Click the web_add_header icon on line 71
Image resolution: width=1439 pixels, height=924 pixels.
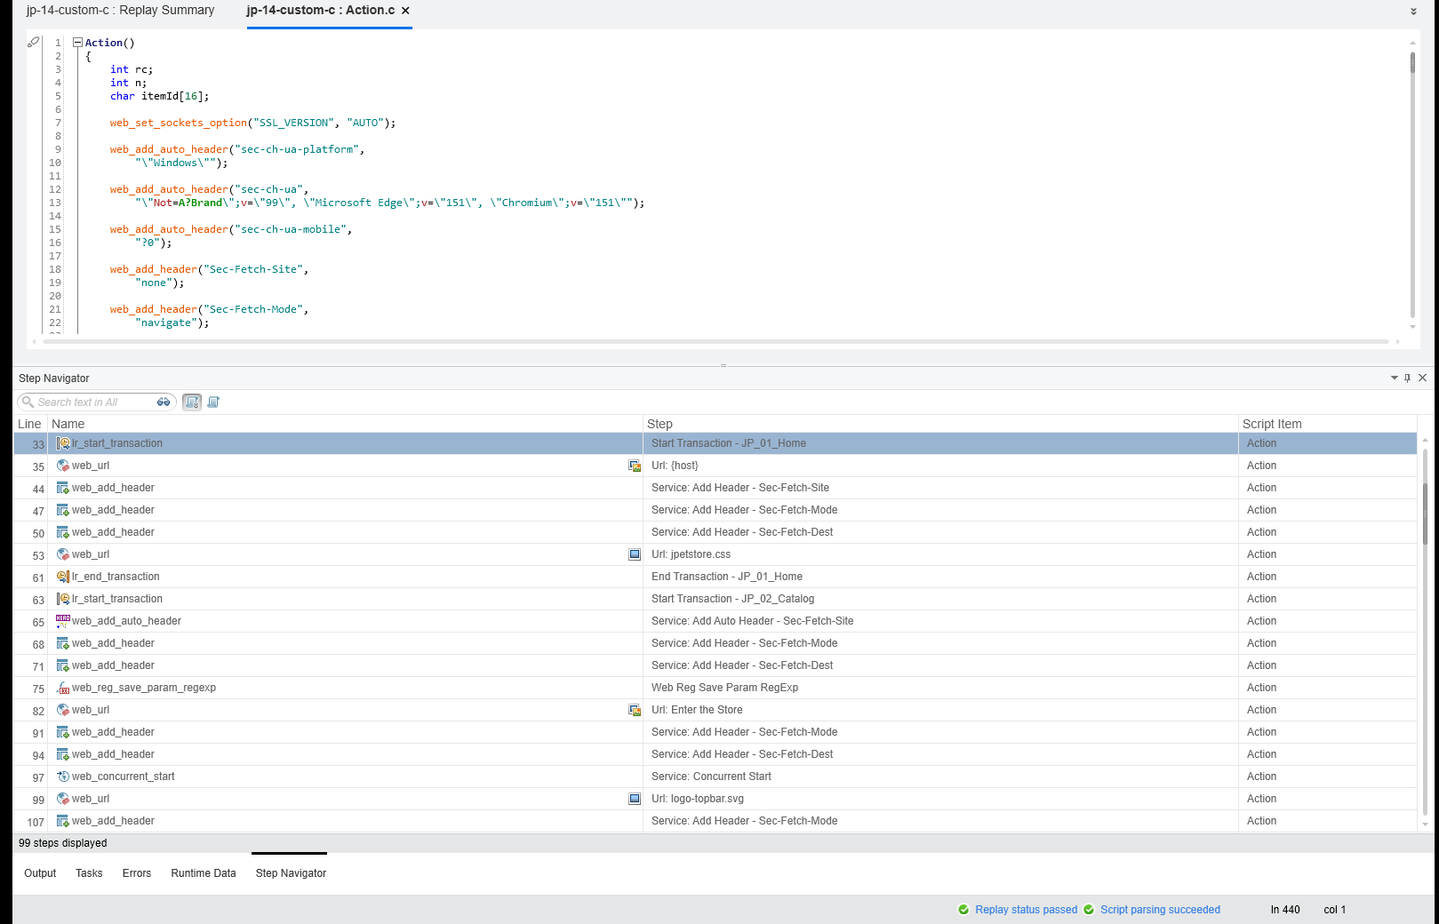(x=63, y=665)
